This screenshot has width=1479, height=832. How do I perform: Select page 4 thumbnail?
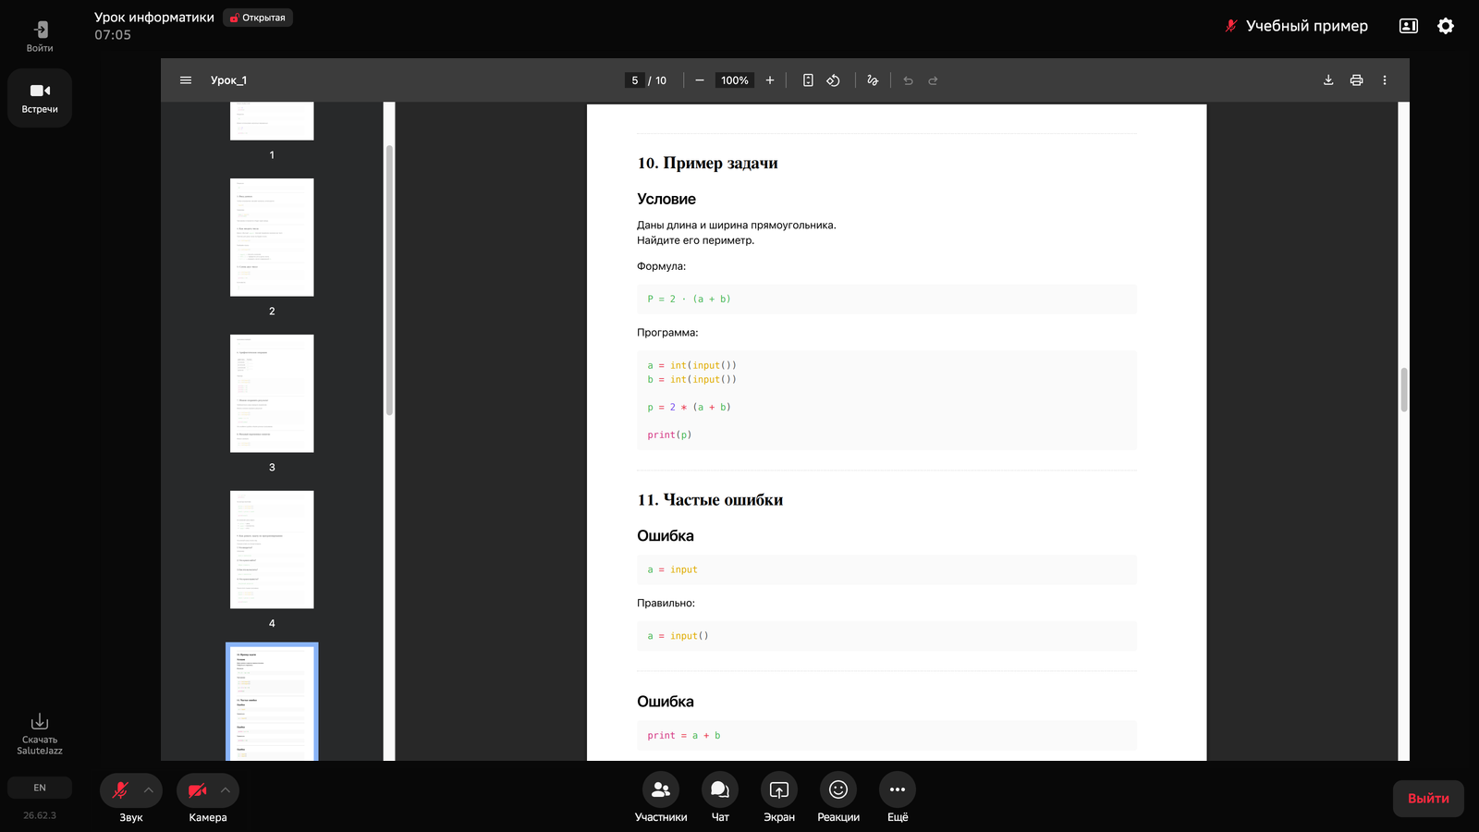click(272, 550)
